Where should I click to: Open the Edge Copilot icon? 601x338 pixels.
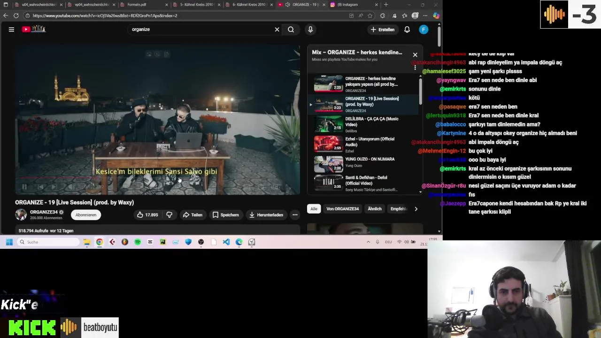436,15
